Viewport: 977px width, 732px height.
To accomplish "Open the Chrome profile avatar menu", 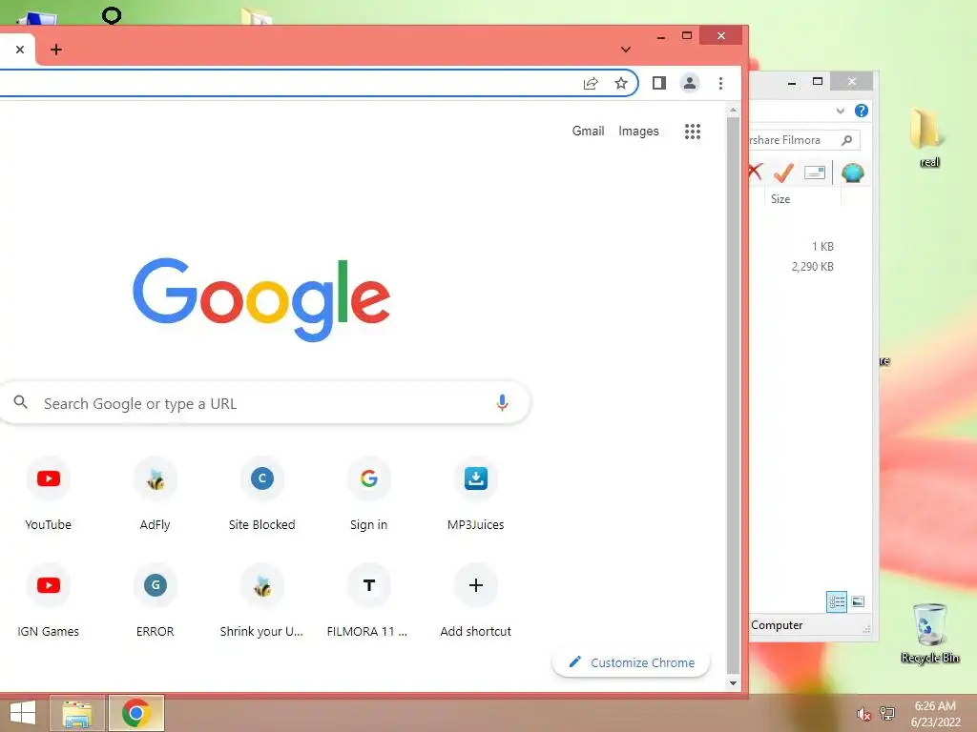I will click(689, 83).
